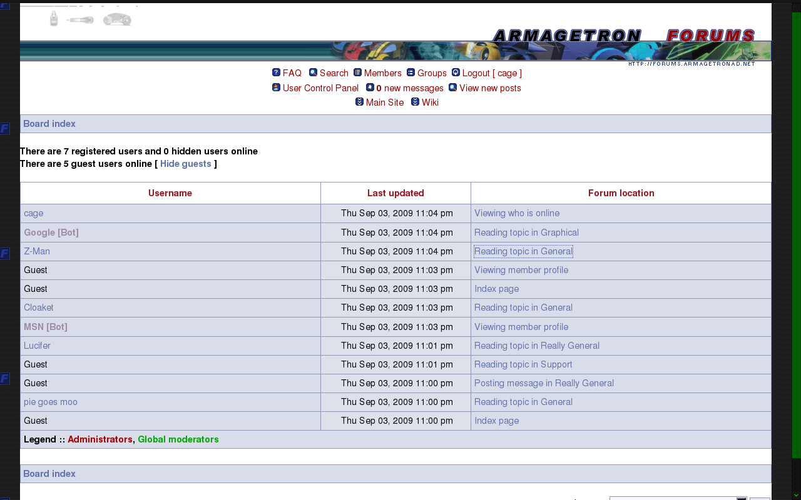Hide guests from the online list
The image size is (801, 500).
pos(185,164)
